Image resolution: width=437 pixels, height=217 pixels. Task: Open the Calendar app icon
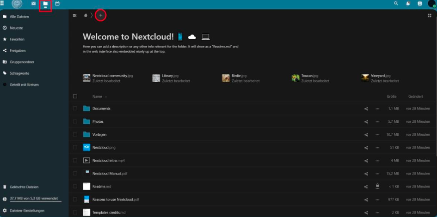(x=57, y=4)
